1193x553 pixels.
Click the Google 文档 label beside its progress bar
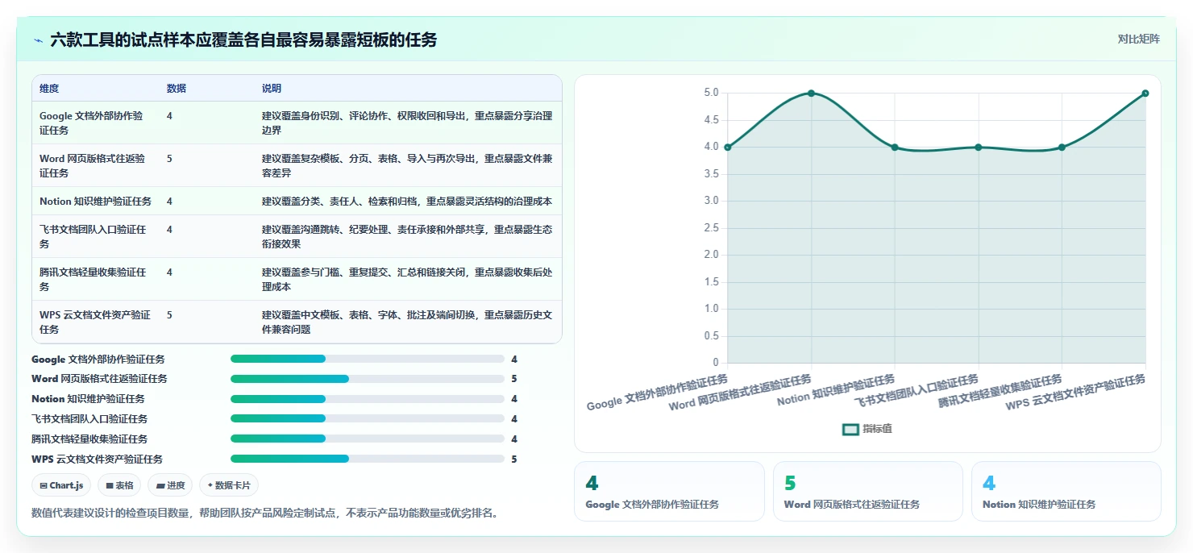(x=98, y=360)
